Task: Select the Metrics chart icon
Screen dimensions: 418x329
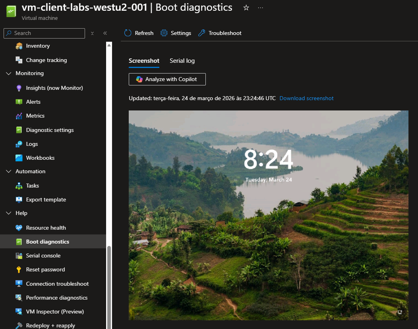Action: click(19, 116)
